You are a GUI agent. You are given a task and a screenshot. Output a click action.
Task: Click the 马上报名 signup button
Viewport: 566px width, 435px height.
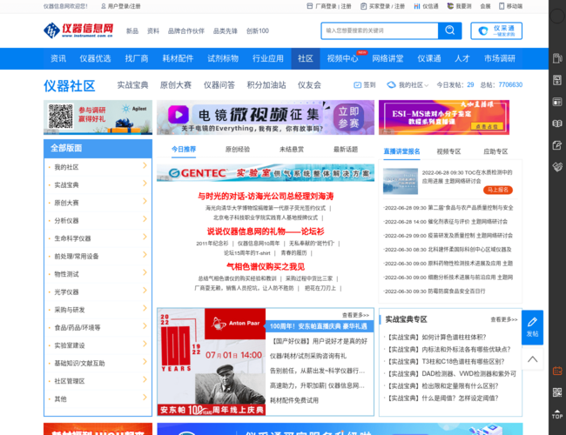click(498, 189)
